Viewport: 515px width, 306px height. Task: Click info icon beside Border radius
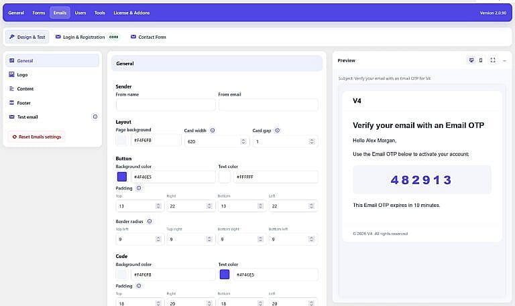150,222
